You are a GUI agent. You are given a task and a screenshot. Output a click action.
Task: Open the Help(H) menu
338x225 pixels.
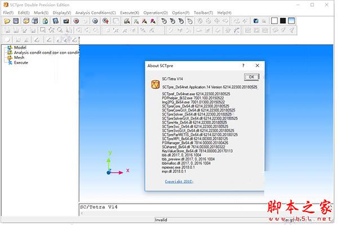tap(224, 13)
